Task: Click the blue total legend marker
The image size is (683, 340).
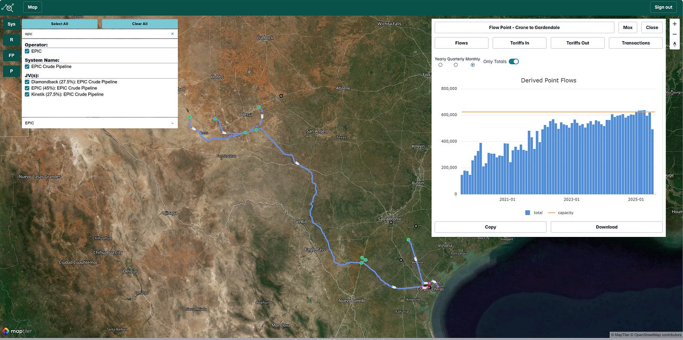Action: [528, 213]
